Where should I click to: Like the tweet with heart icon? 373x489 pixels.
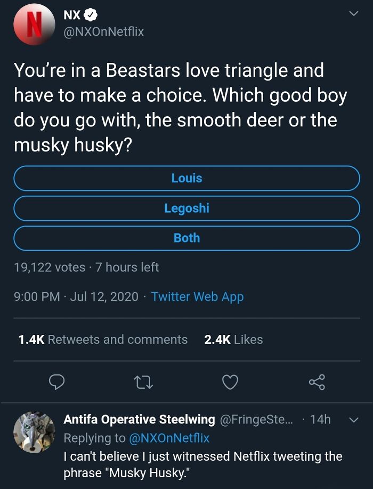coord(230,381)
